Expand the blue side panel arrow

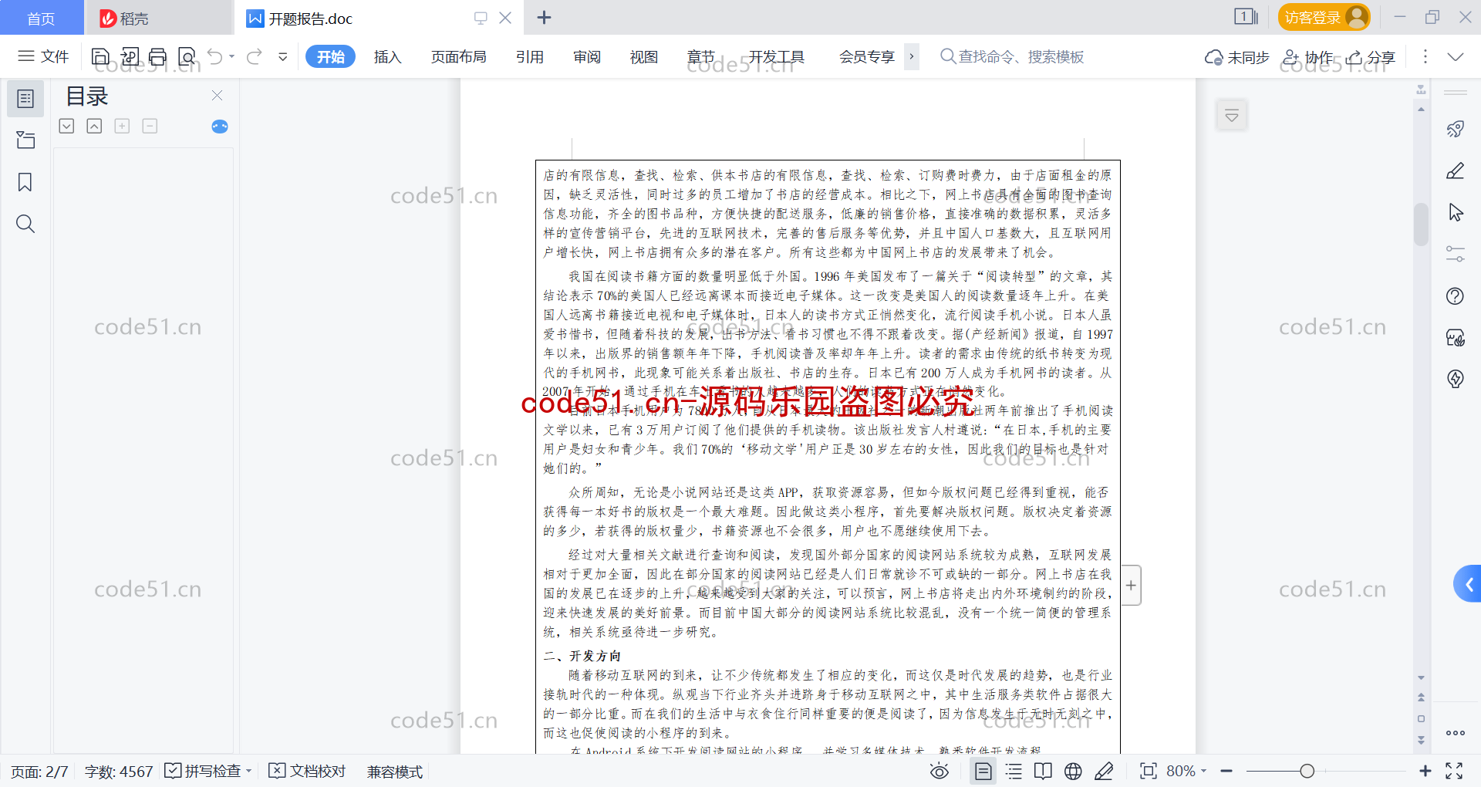1468,584
